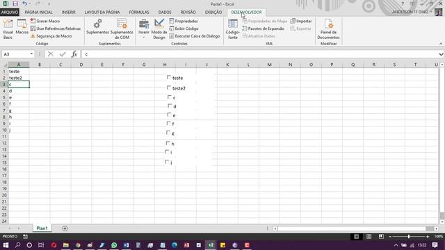Click Executar Caixa de Diálogo

tap(195, 36)
